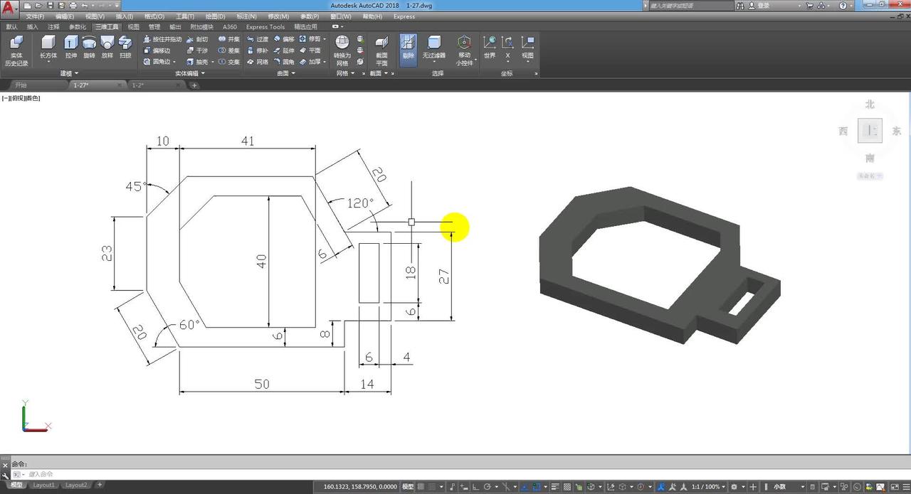Open the 截面平面 (Section Plane) tool
The image size is (911, 494).
pyautogui.click(x=382, y=50)
